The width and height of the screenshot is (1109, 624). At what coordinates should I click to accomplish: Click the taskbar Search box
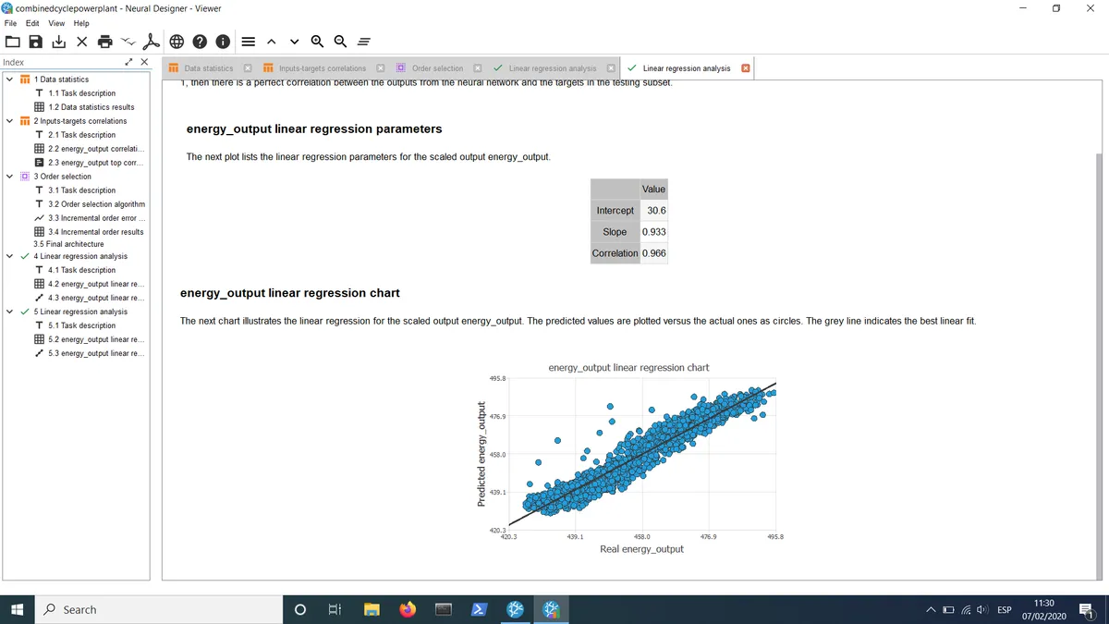tap(157, 609)
